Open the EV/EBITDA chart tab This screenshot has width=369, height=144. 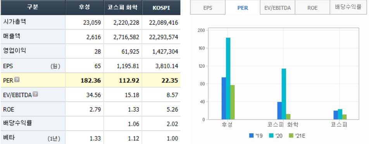point(278,8)
